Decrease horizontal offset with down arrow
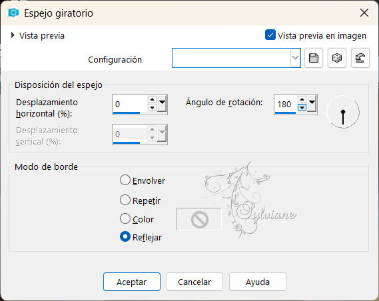The image size is (379, 301). click(x=152, y=107)
